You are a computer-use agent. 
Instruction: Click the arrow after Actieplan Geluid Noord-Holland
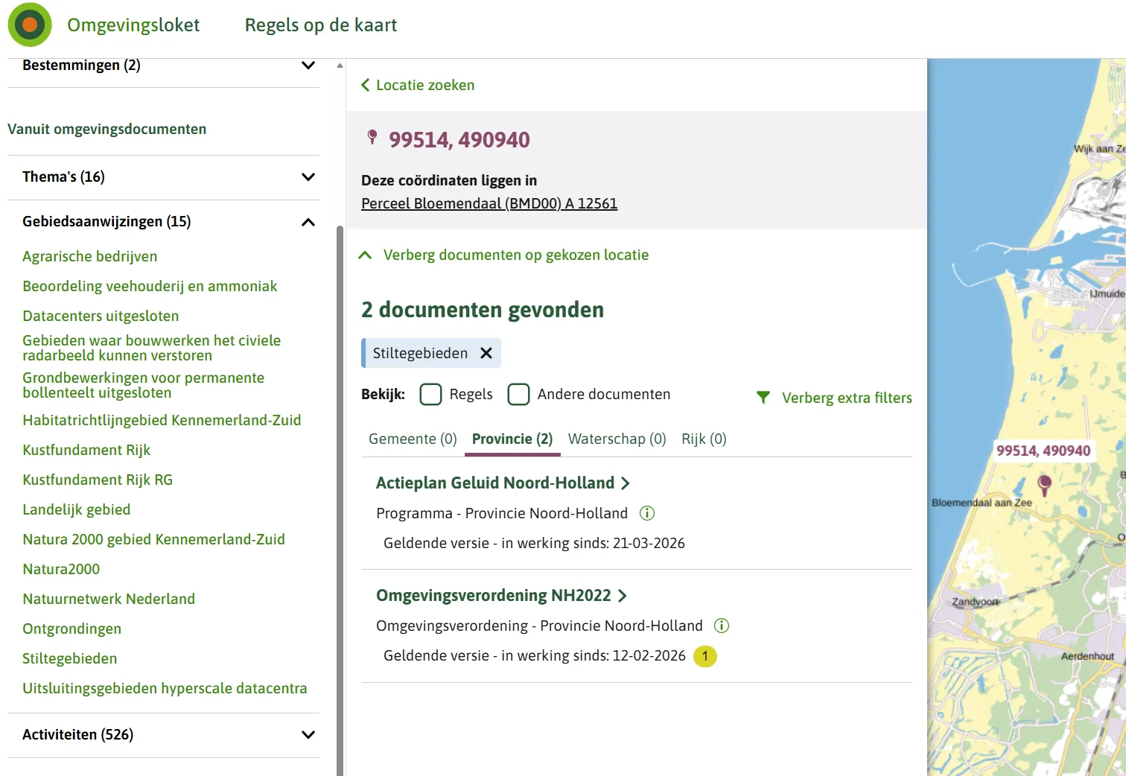[x=626, y=483]
